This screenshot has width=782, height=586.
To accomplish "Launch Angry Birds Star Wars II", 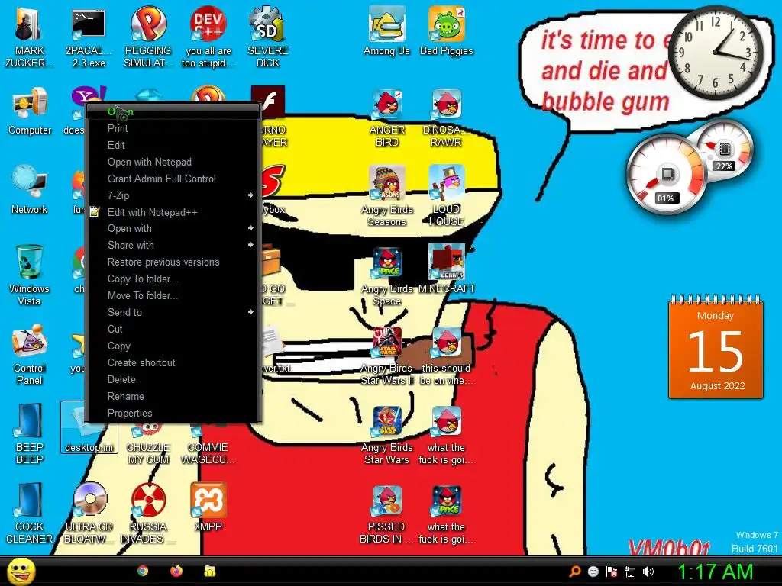I will pyautogui.click(x=387, y=356).
